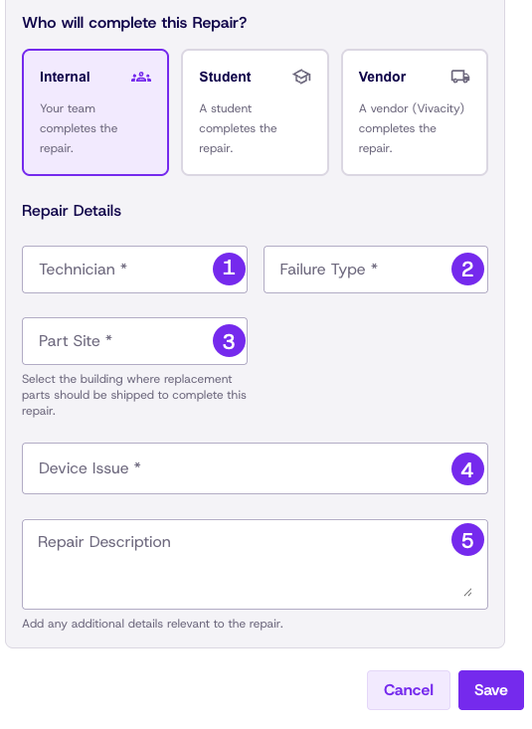Click the purple number 3 badge
This screenshot has width=532, height=729.
coord(229,341)
